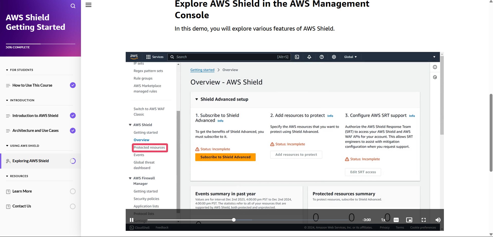Collapse the Introduction section
The width and height of the screenshot is (493, 237).
[x=7, y=100]
